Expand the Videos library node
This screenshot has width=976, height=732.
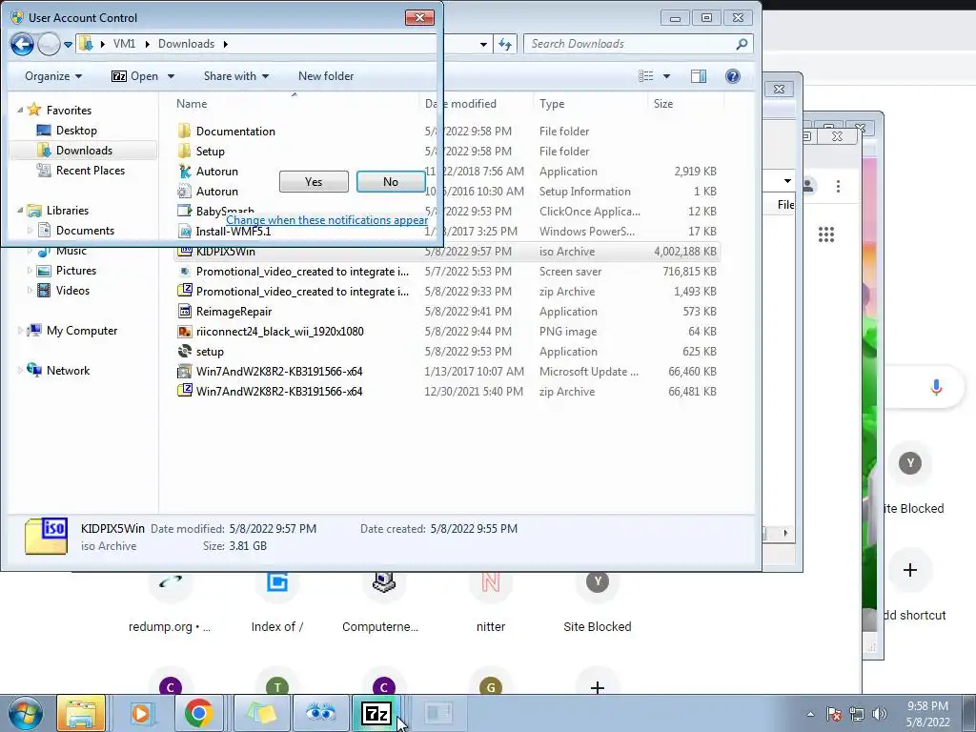click(x=30, y=290)
